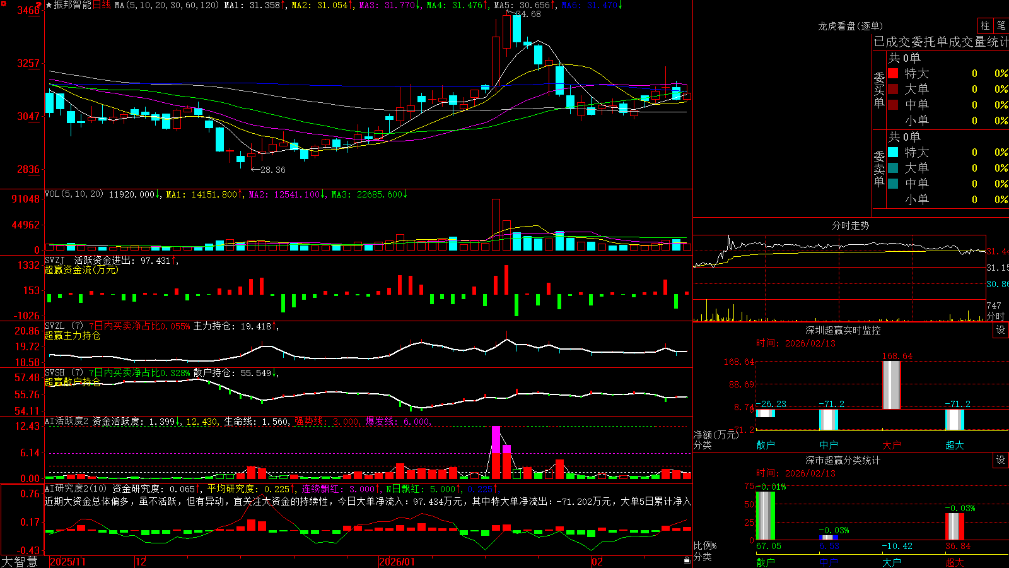Switch the order view to 笔 mode
This screenshot has width=1009, height=568.
1001,25
